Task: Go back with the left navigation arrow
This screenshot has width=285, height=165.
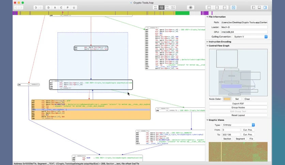Action: tap(16, 7)
